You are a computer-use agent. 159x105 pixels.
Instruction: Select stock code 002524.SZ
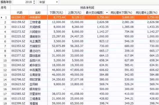pos(18,41)
